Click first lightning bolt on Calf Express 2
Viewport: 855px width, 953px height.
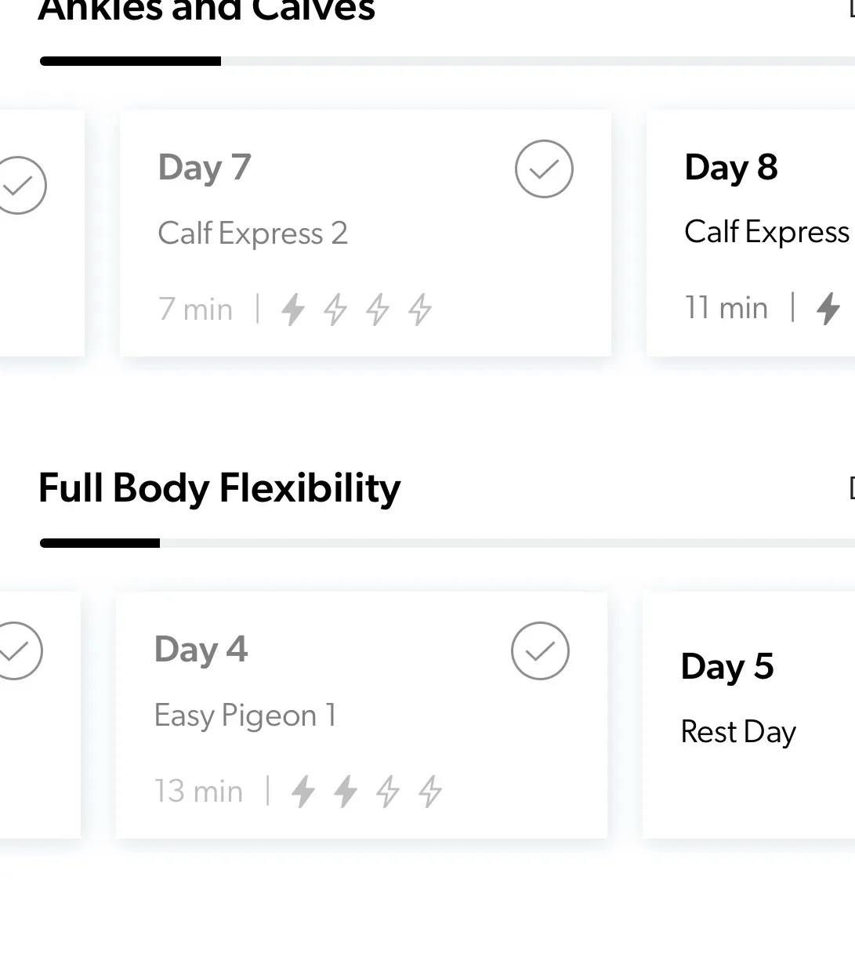[293, 309]
